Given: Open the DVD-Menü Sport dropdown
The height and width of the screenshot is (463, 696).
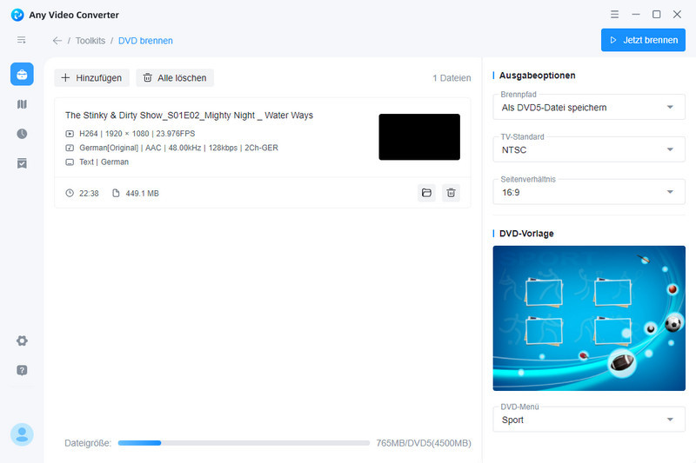Looking at the screenshot, I should pos(589,420).
